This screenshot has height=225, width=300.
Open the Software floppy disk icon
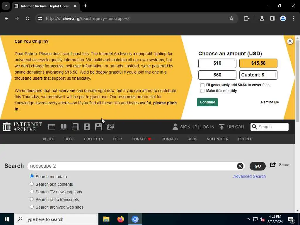pyautogui.click(x=98, y=127)
